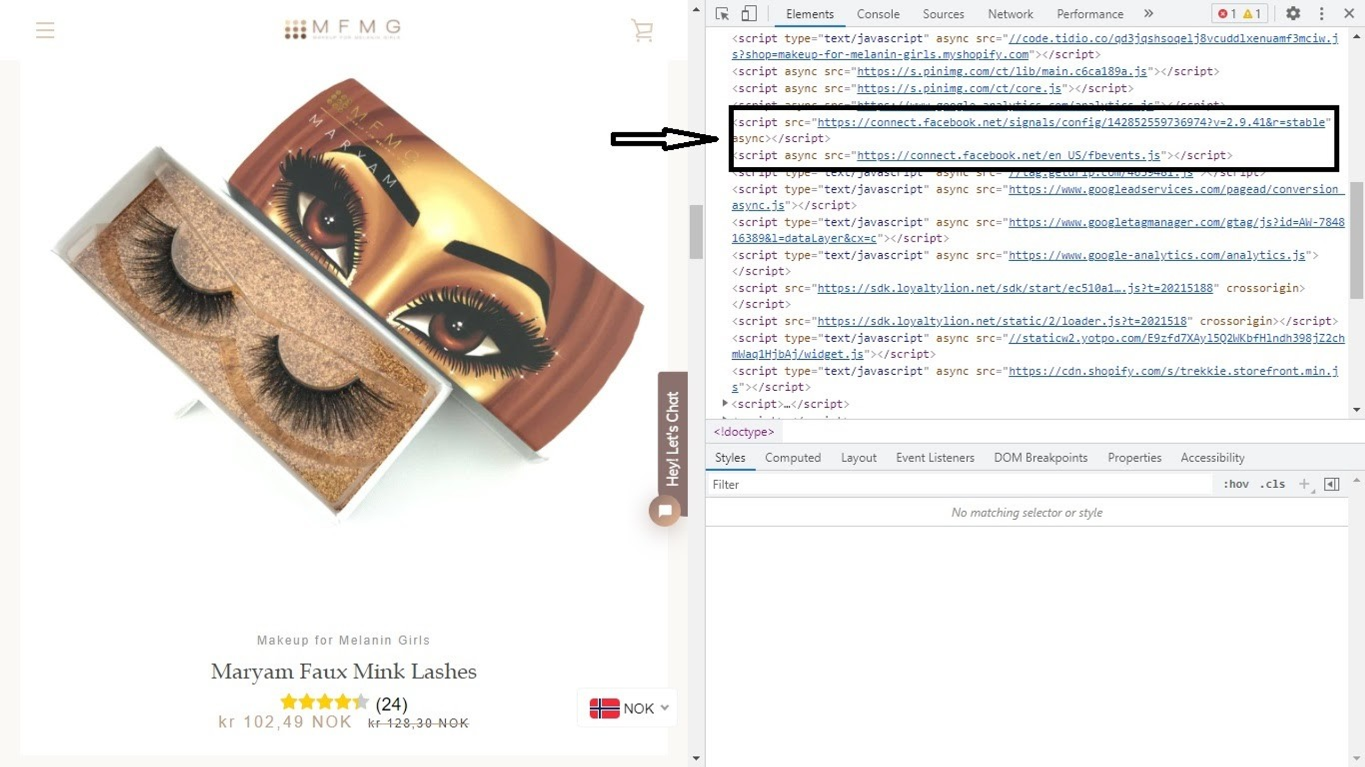Click the Hey! Let's Chat button
The image size is (1365, 767).
pyautogui.click(x=672, y=438)
